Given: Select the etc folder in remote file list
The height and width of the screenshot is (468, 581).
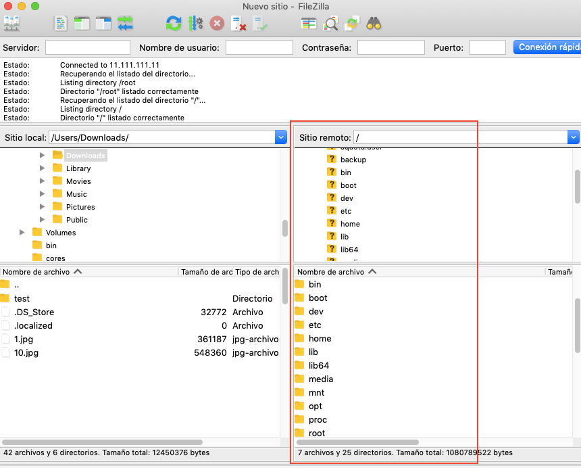Looking at the screenshot, I should (315, 325).
